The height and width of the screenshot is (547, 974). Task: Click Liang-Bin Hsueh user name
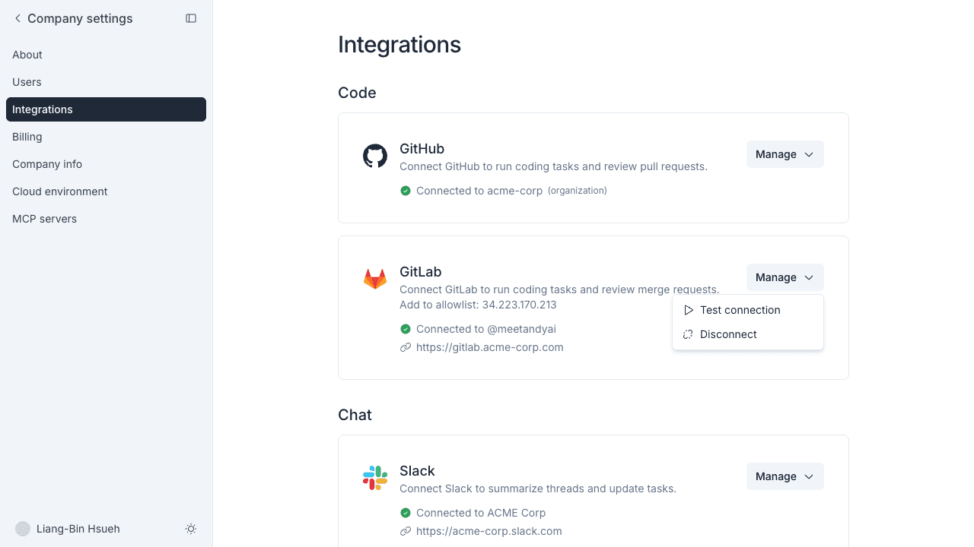[78, 529]
